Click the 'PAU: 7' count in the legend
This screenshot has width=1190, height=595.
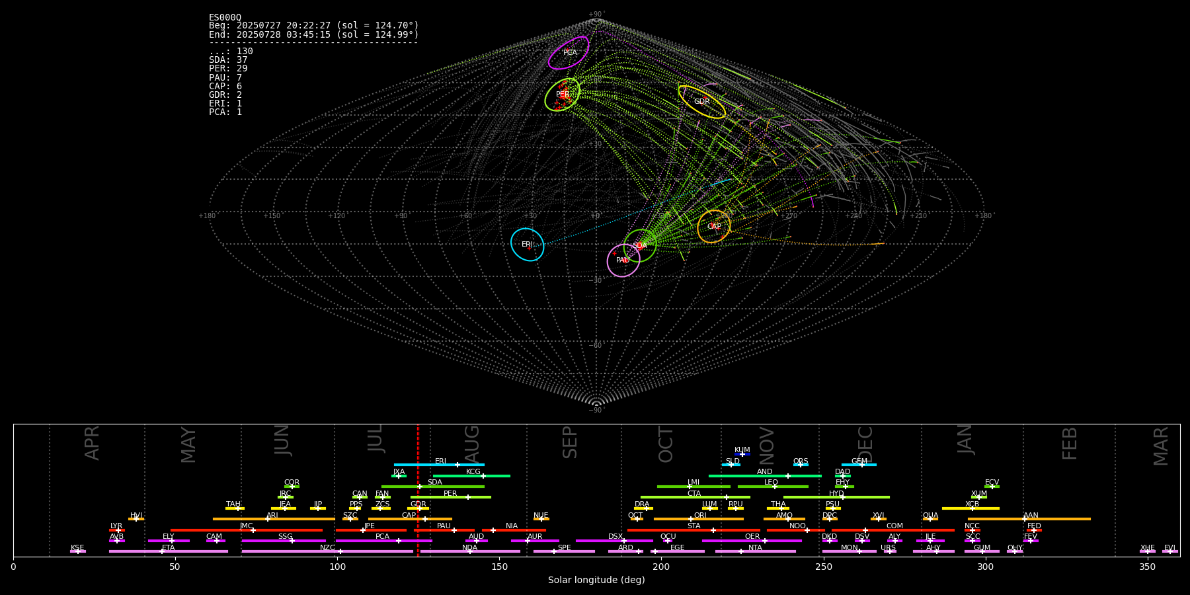coord(225,77)
